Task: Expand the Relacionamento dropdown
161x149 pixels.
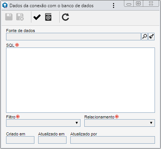Action: (x=119, y=123)
